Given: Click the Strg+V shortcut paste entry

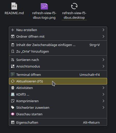Looking at the screenshot, I should [x=58, y=45].
